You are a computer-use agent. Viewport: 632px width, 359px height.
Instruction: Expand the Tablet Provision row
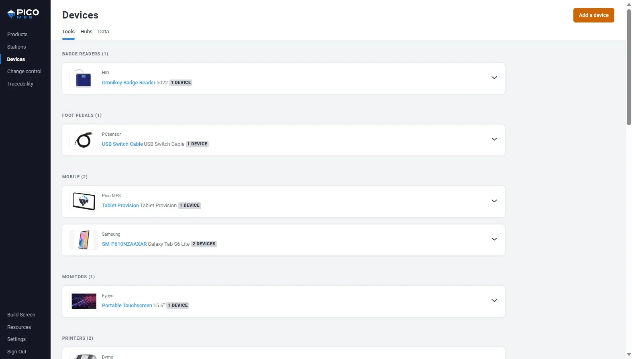click(494, 201)
